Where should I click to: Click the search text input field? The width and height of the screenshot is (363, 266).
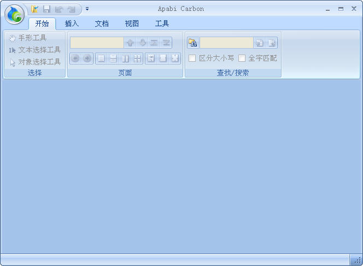tap(226, 43)
